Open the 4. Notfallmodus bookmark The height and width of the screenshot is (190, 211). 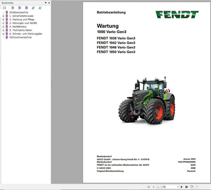pyautogui.click(x=18, y=27)
